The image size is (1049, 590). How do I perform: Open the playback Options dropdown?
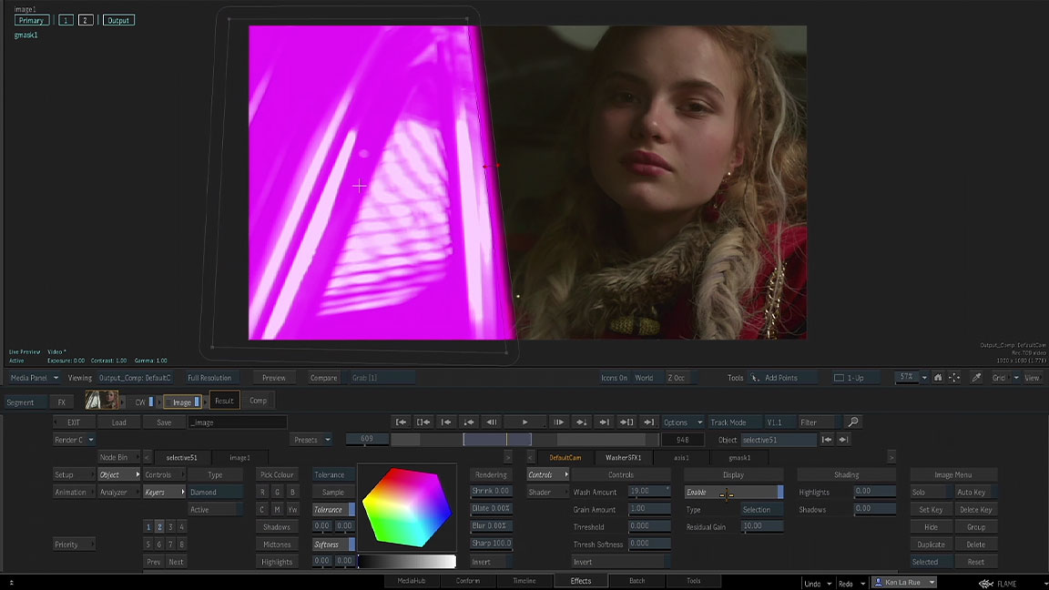682,422
